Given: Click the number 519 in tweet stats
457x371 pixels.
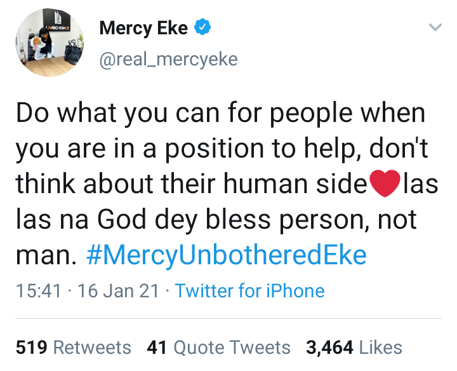Looking at the screenshot, I should click(x=32, y=348).
